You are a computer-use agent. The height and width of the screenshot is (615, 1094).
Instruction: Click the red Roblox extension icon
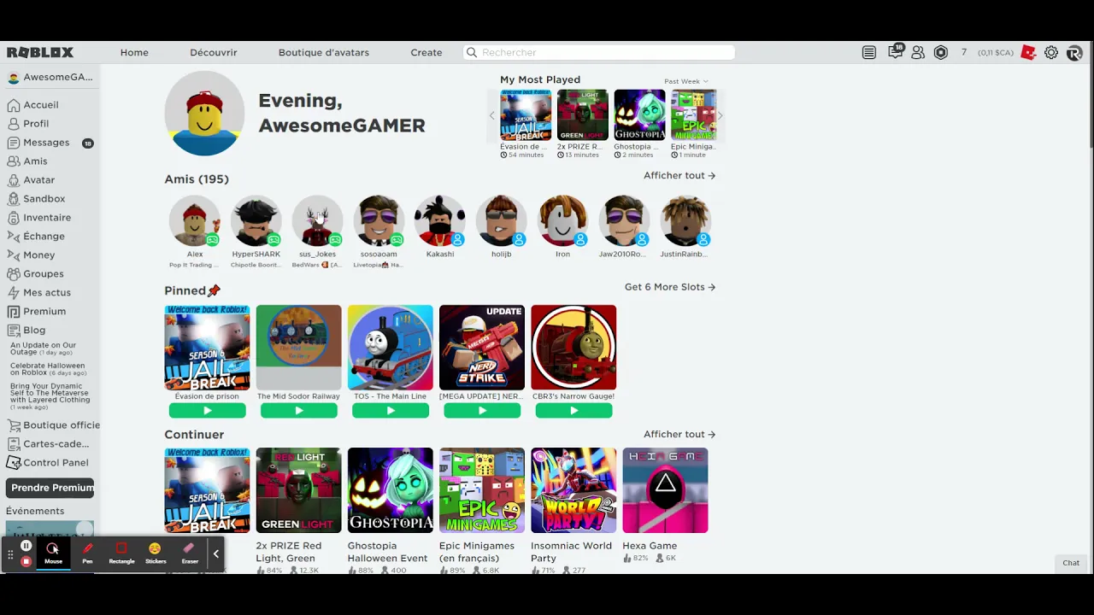pos(1028,52)
